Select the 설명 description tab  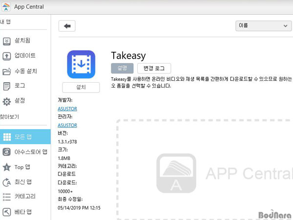coord(122,68)
